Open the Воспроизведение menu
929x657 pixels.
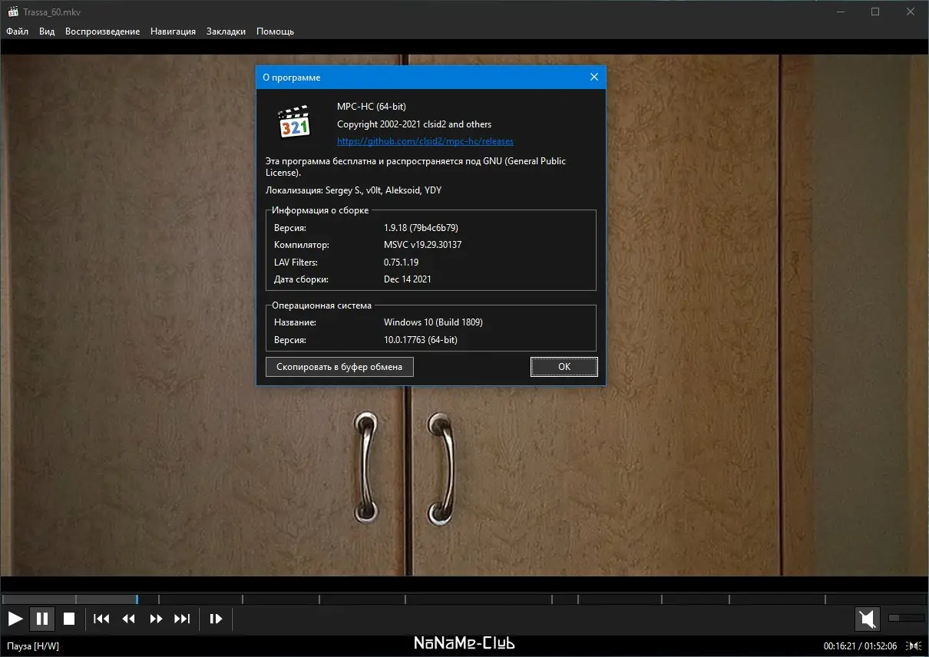pyautogui.click(x=102, y=31)
